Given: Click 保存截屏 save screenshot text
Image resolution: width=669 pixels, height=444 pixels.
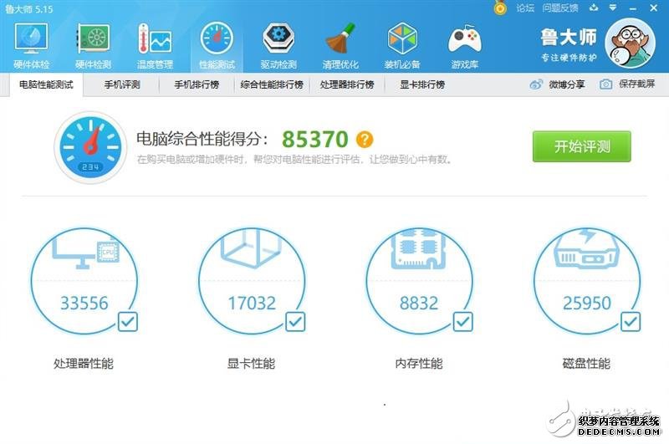Looking at the screenshot, I should click(636, 84).
